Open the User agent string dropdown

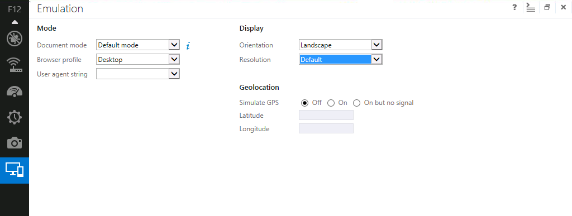pos(138,74)
